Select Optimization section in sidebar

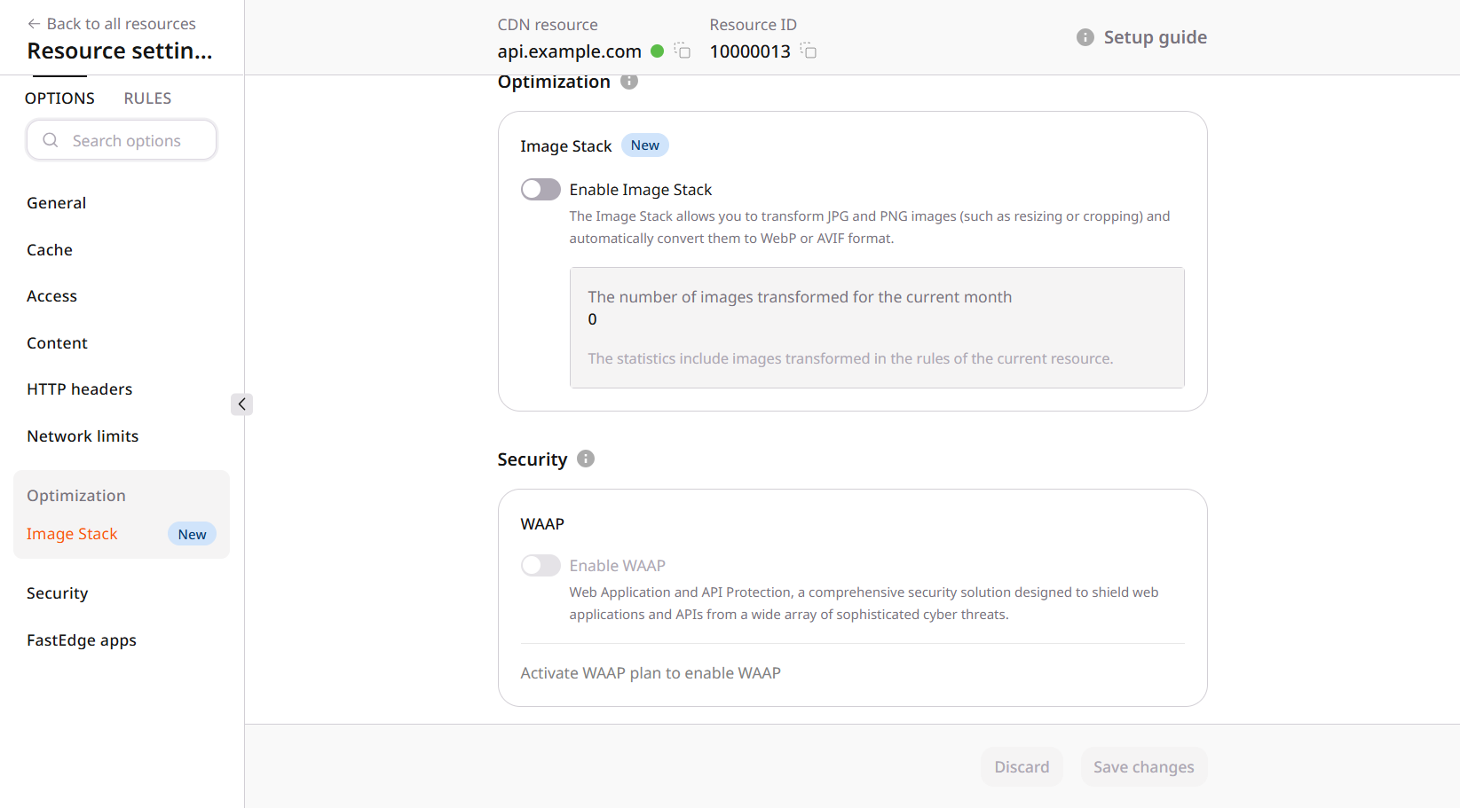76,496
